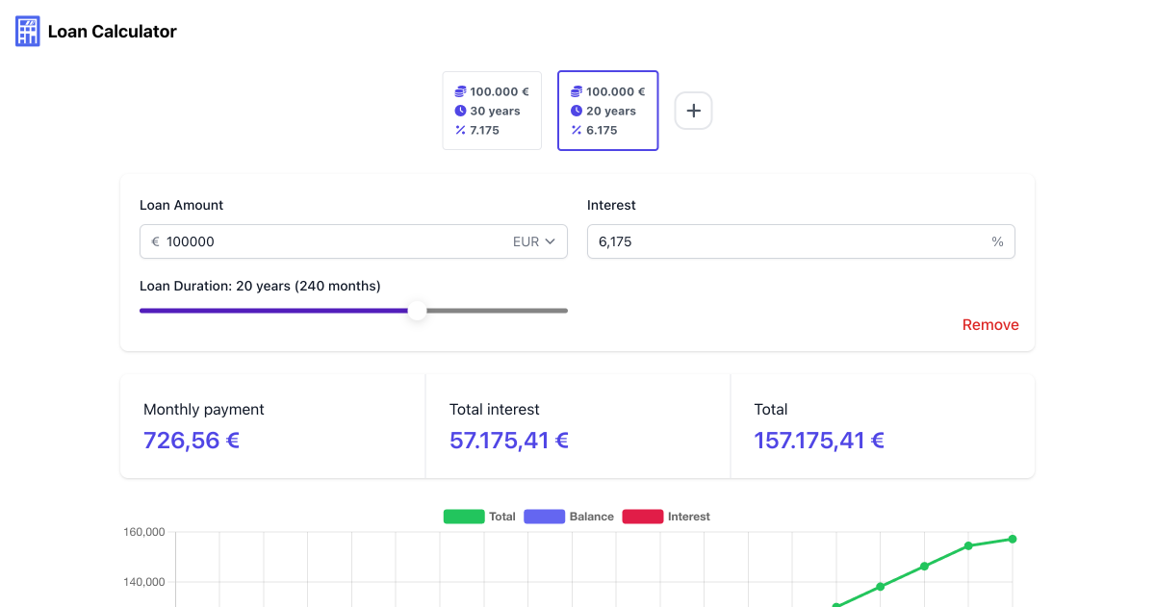
Task: Click inside the Interest percentage input field
Action: click(x=770, y=241)
